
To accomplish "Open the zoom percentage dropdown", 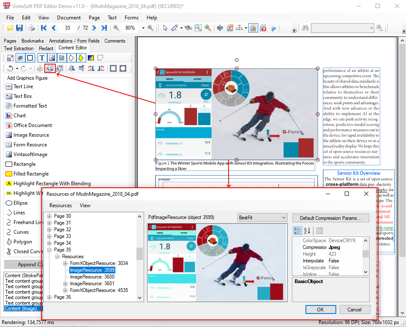I will (143, 28).
